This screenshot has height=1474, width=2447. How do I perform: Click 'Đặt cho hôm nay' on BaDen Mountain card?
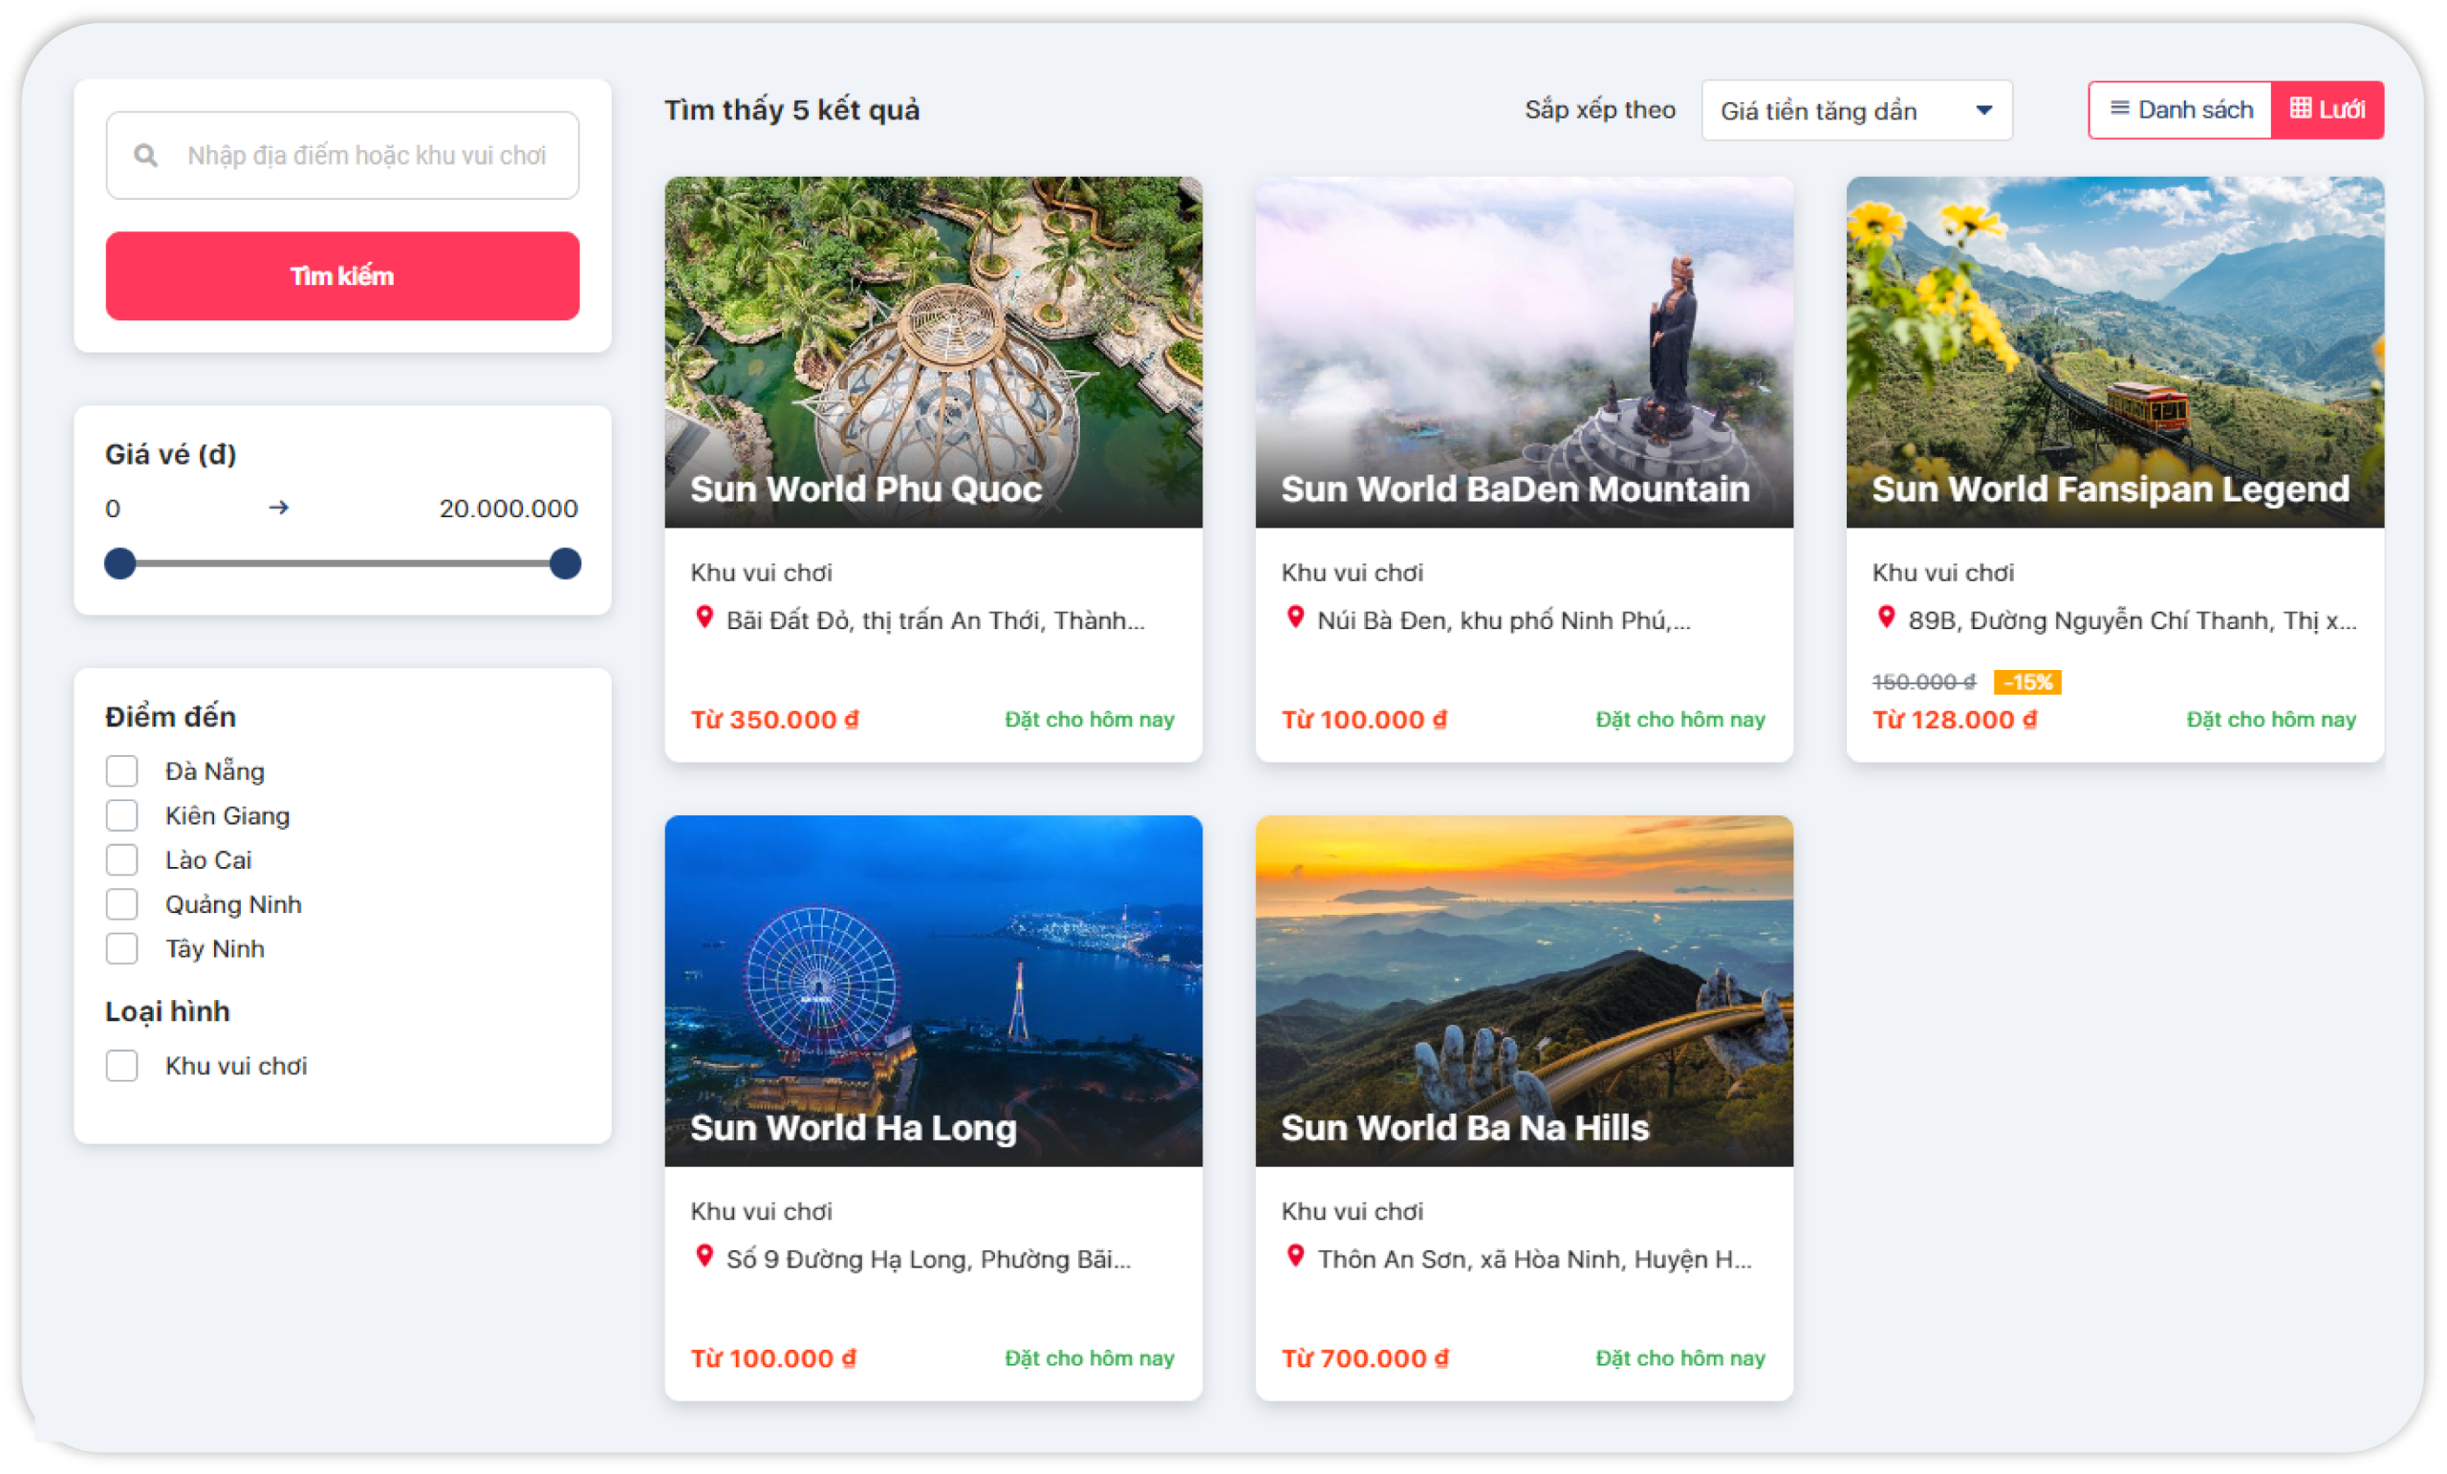1680,719
